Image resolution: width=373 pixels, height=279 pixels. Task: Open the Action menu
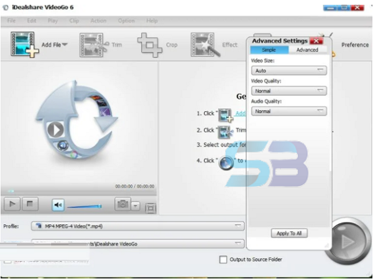98,21
